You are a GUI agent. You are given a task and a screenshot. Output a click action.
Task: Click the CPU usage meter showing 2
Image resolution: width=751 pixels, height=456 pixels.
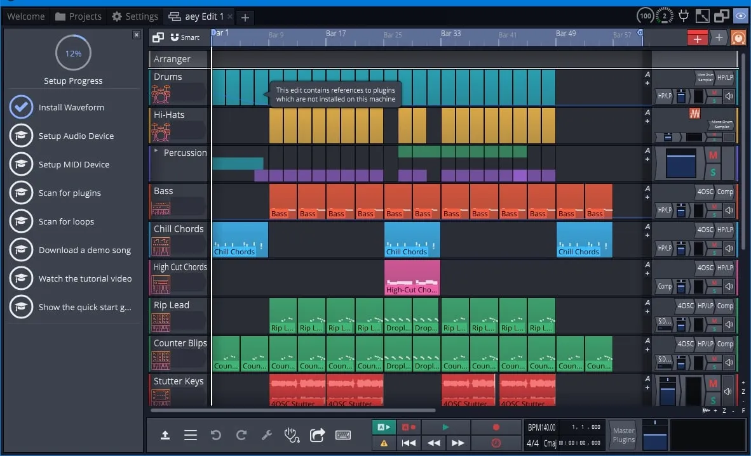point(665,16)
